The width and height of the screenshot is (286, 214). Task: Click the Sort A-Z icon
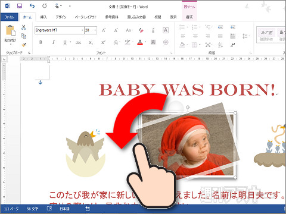tap(220, 45)
